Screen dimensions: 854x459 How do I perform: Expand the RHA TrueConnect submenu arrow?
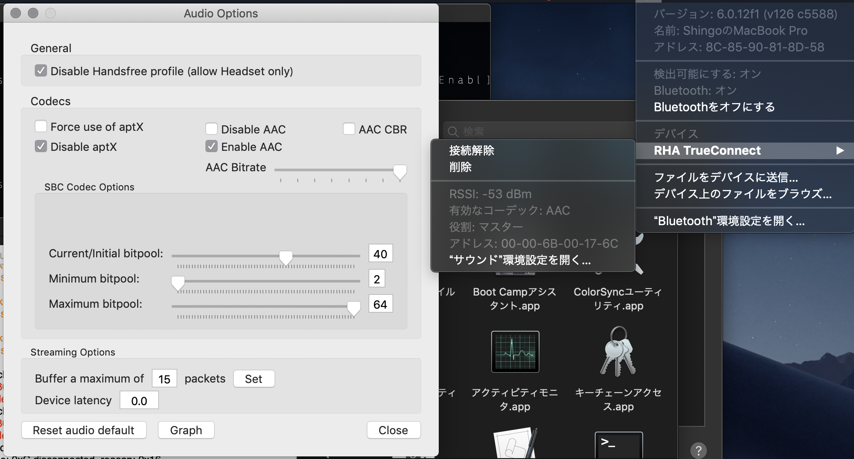(840, 150)
